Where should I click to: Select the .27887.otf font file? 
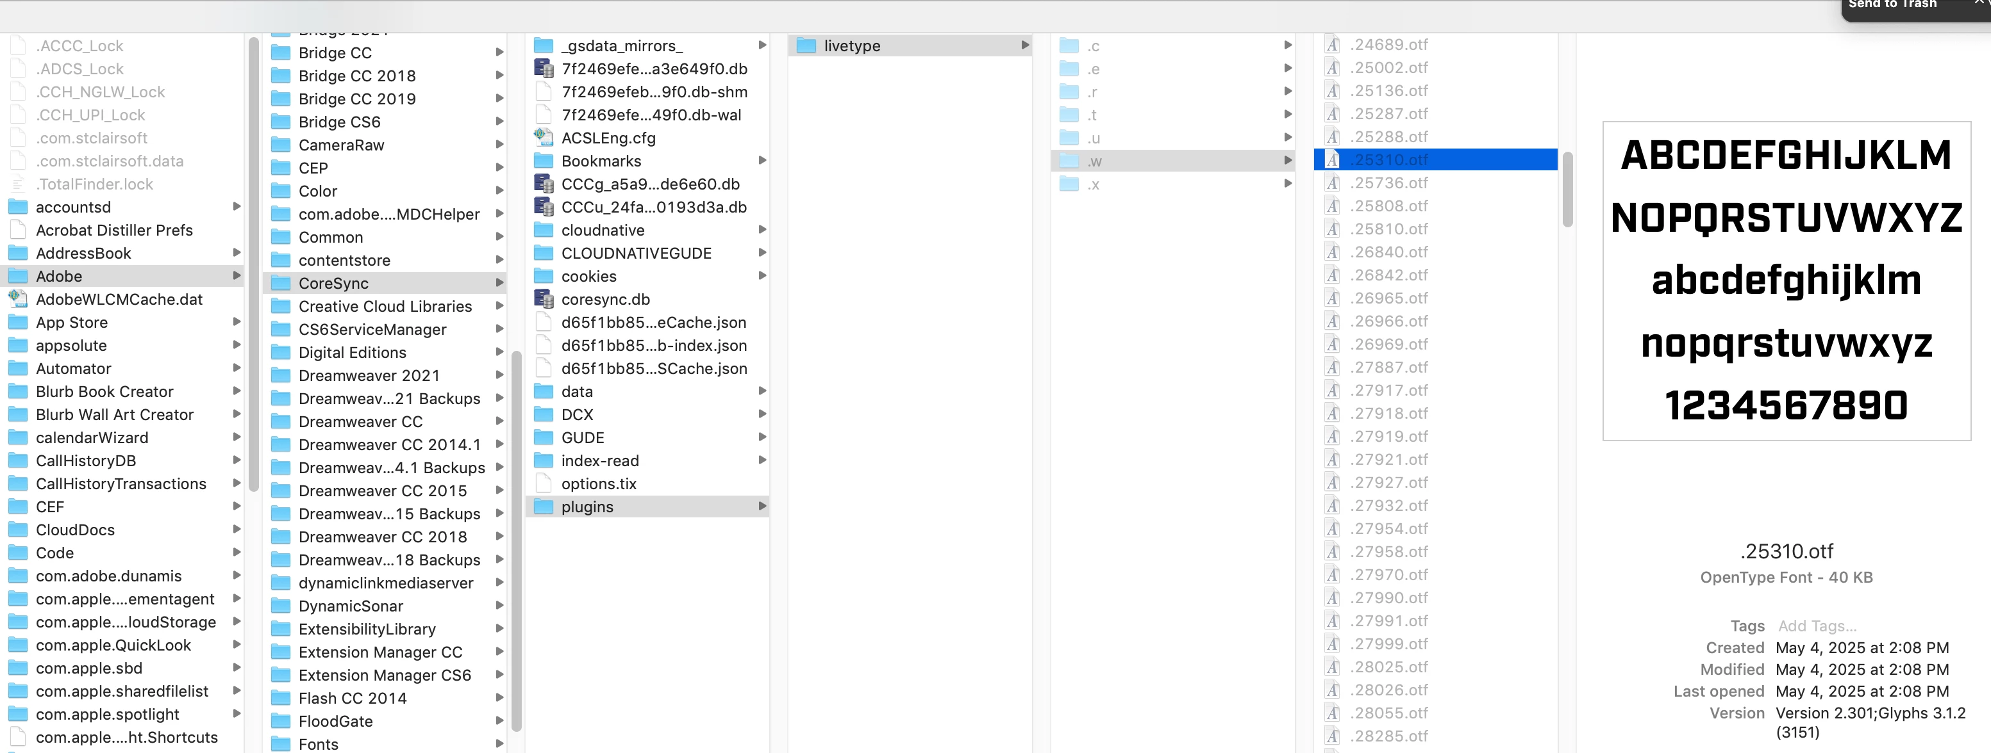[1388, 367]
